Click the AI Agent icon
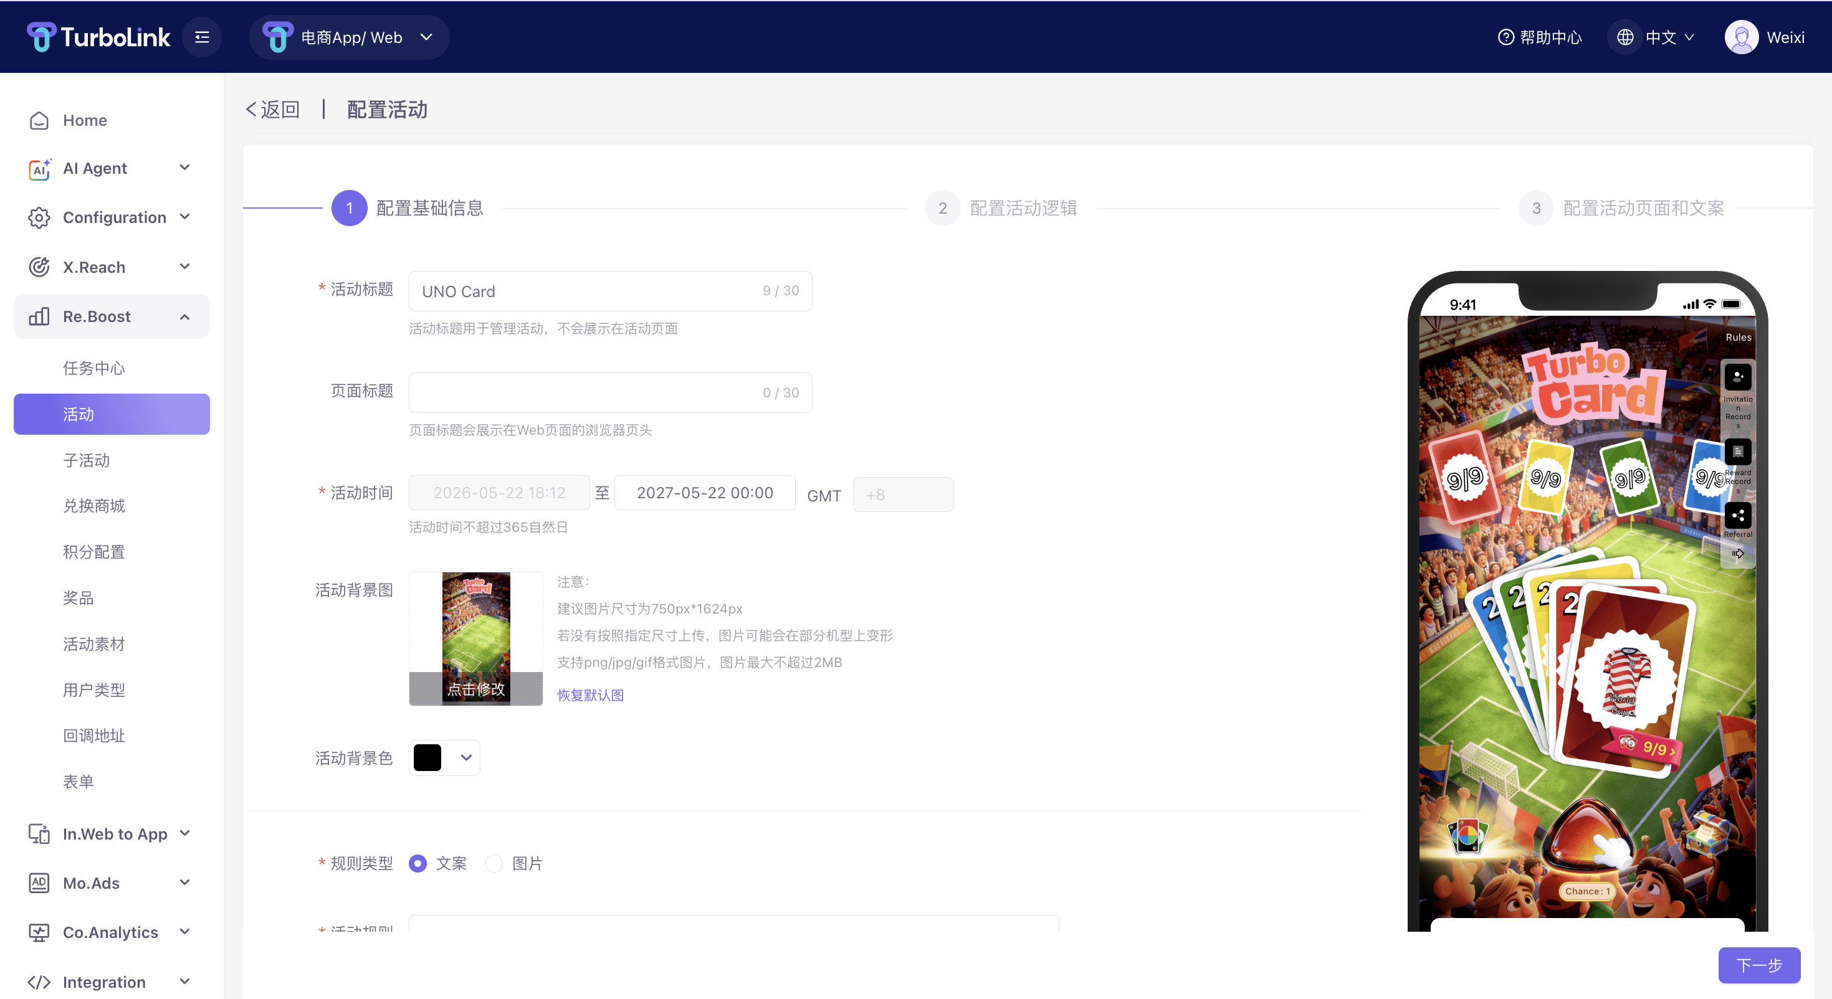Screen dimensions: 1832x999 click(x=39, y=169)
